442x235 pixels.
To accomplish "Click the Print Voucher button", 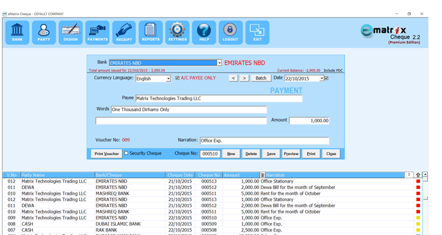I will point(107,154).
